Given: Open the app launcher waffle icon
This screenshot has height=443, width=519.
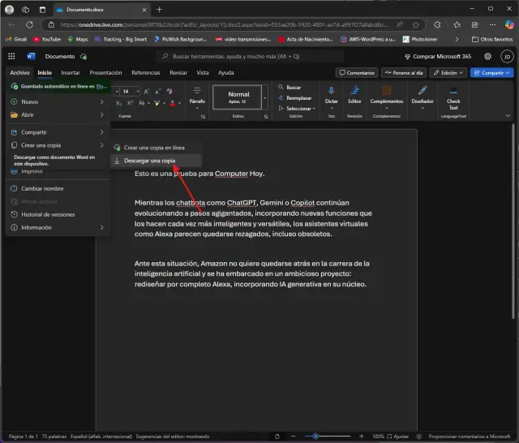Looking at the screenshot, I should (11, 57).
